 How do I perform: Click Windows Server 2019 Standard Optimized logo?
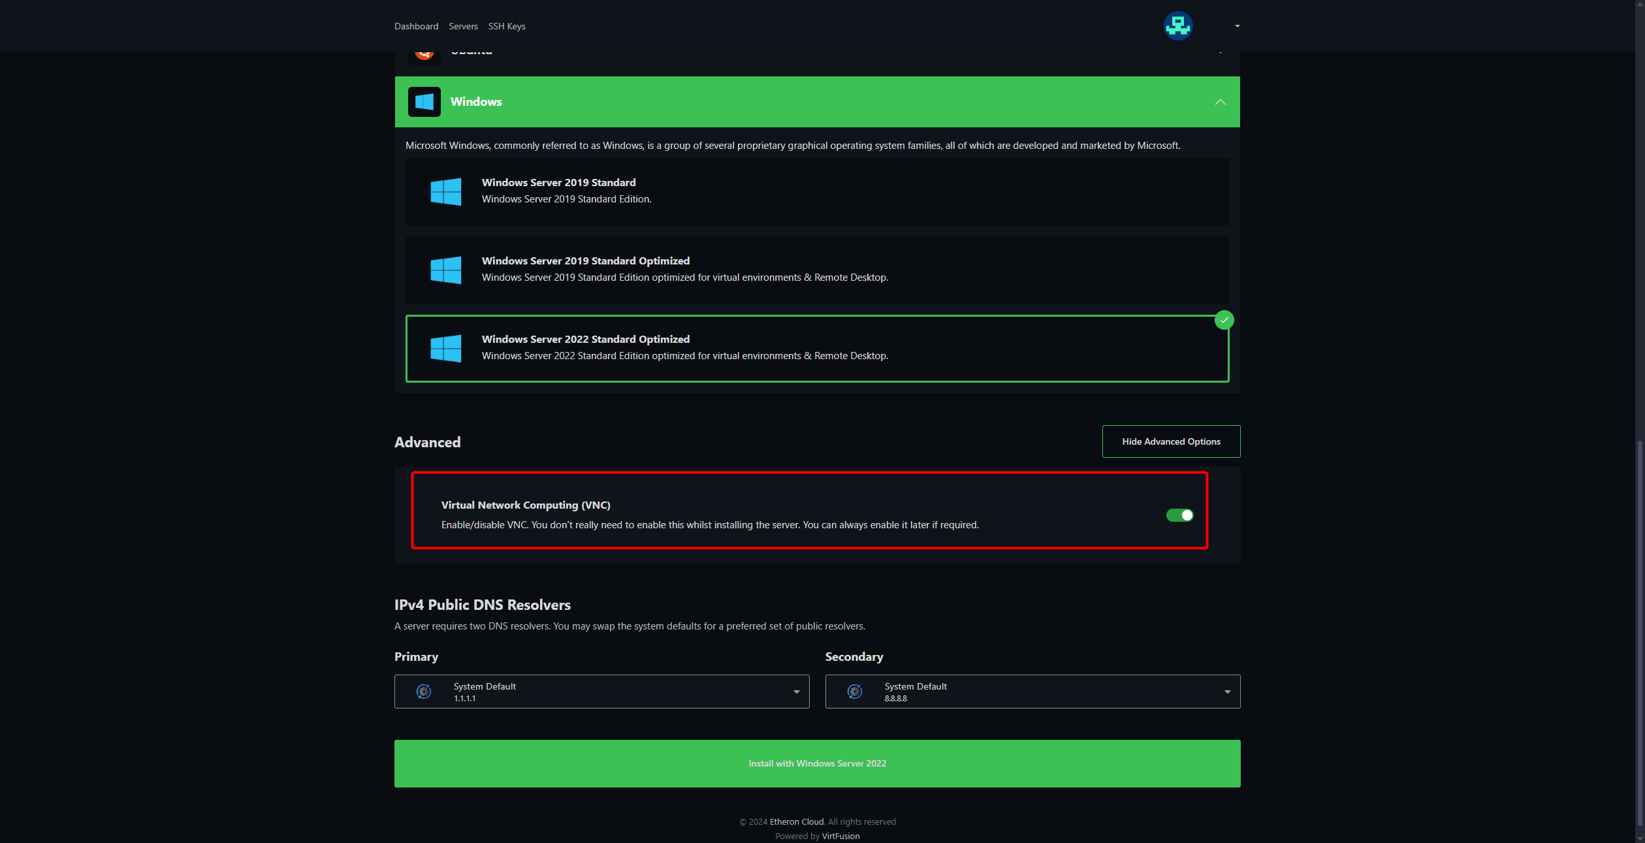coord(446,270)
